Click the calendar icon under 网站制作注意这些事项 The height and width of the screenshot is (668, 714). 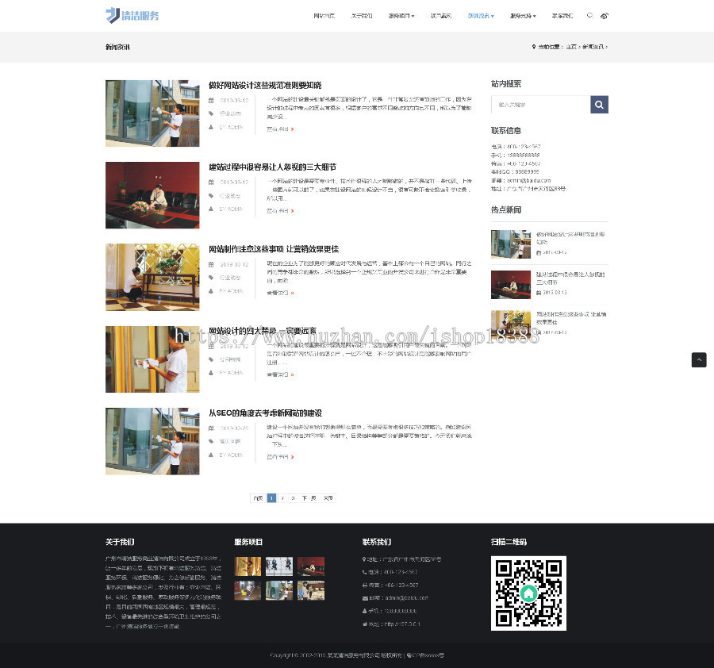coord(211,264)
